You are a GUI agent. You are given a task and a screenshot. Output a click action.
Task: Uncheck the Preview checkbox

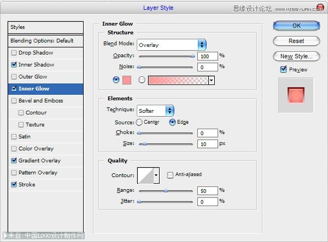click(283, 70)
